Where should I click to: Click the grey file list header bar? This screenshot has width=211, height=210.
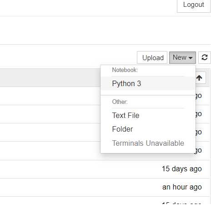(x=50, y=78)
